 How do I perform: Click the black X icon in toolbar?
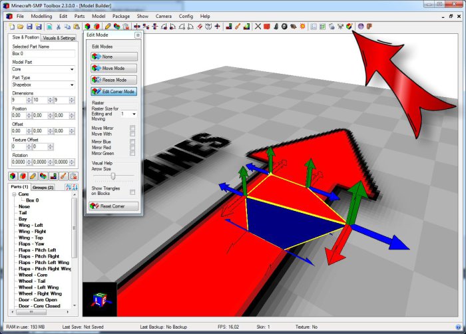tap(258, 27)
